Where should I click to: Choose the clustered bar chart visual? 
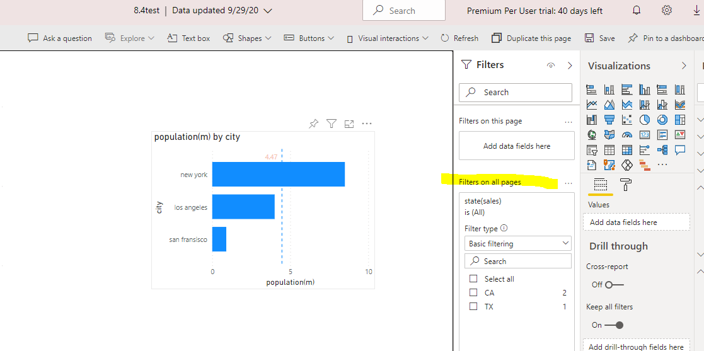tap(627, 89)
